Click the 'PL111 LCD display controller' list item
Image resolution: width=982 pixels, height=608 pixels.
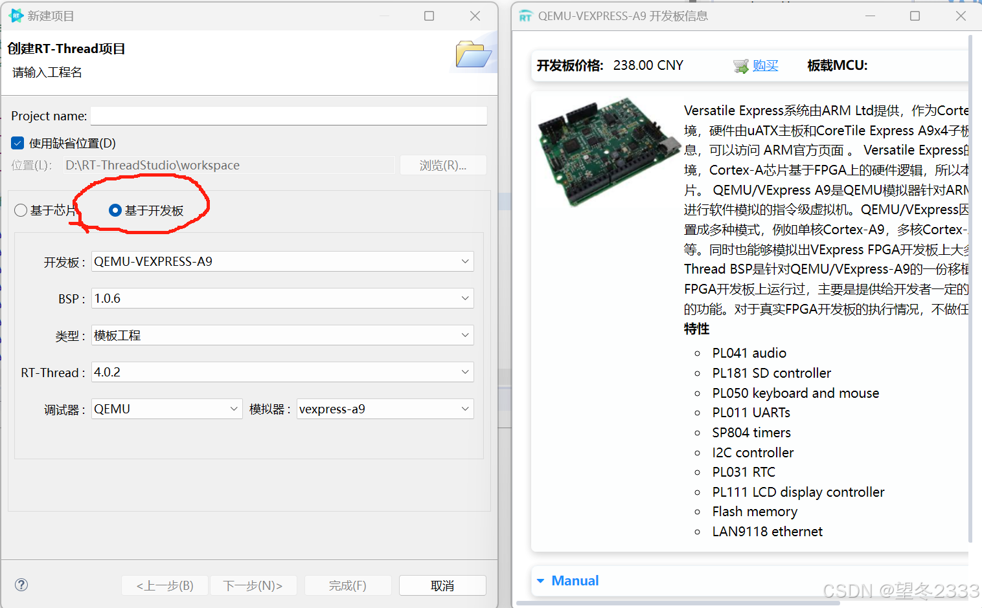[798, 492]
